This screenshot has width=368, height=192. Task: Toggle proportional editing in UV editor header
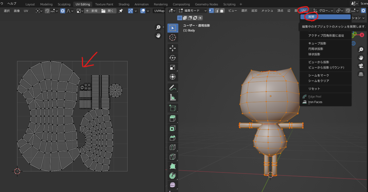63,11
